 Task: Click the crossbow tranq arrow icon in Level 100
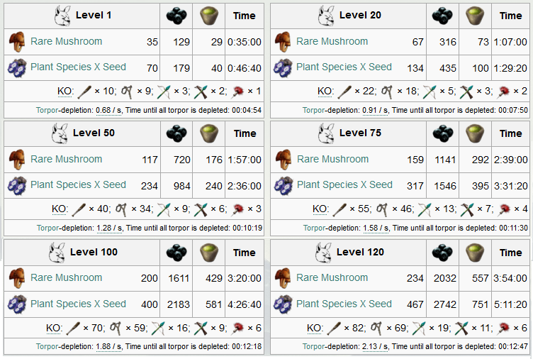(201, 328)
